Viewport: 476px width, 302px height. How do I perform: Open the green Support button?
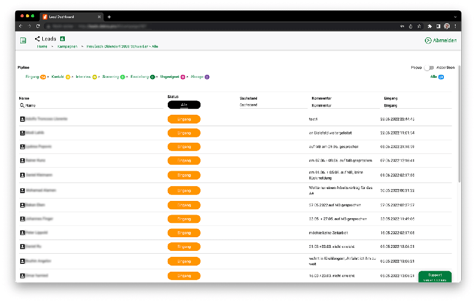(x=435, y=276)
